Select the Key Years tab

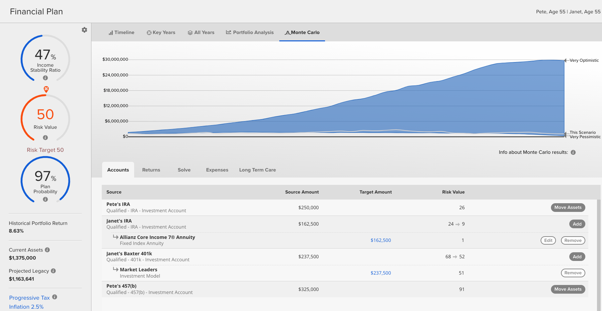click(x=161, y=32)
